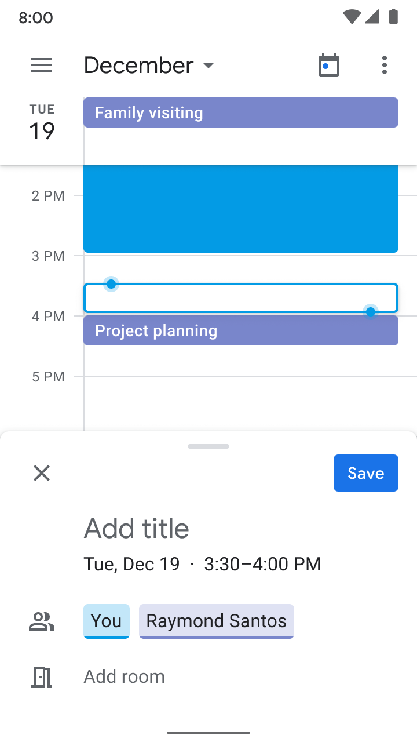The height and width of the screenshot is (742, 417).
Task: Click the Add room door icon
Action: tap(41, 676)
